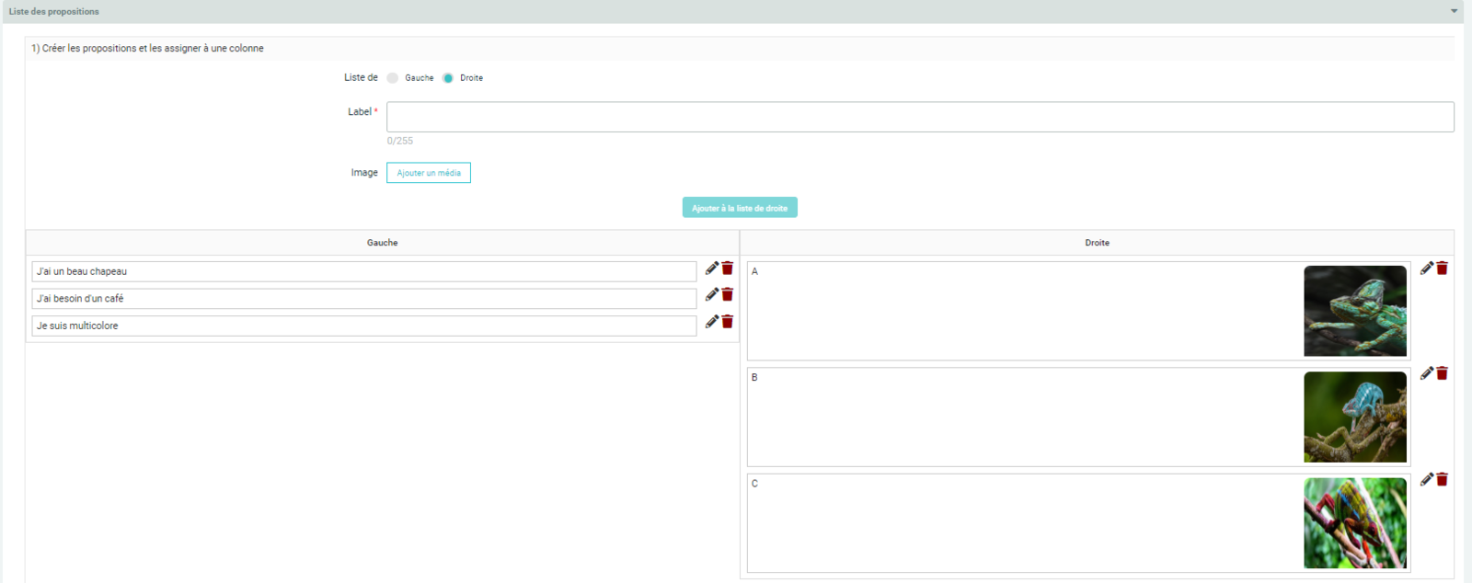1472x583 pixels.
Task: Click the "0/255" character counter
Action: pyautogui.click(x=400, y=141)
